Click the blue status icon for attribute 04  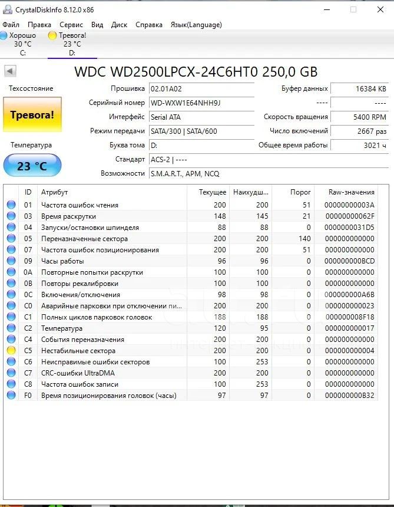[11, 227]
